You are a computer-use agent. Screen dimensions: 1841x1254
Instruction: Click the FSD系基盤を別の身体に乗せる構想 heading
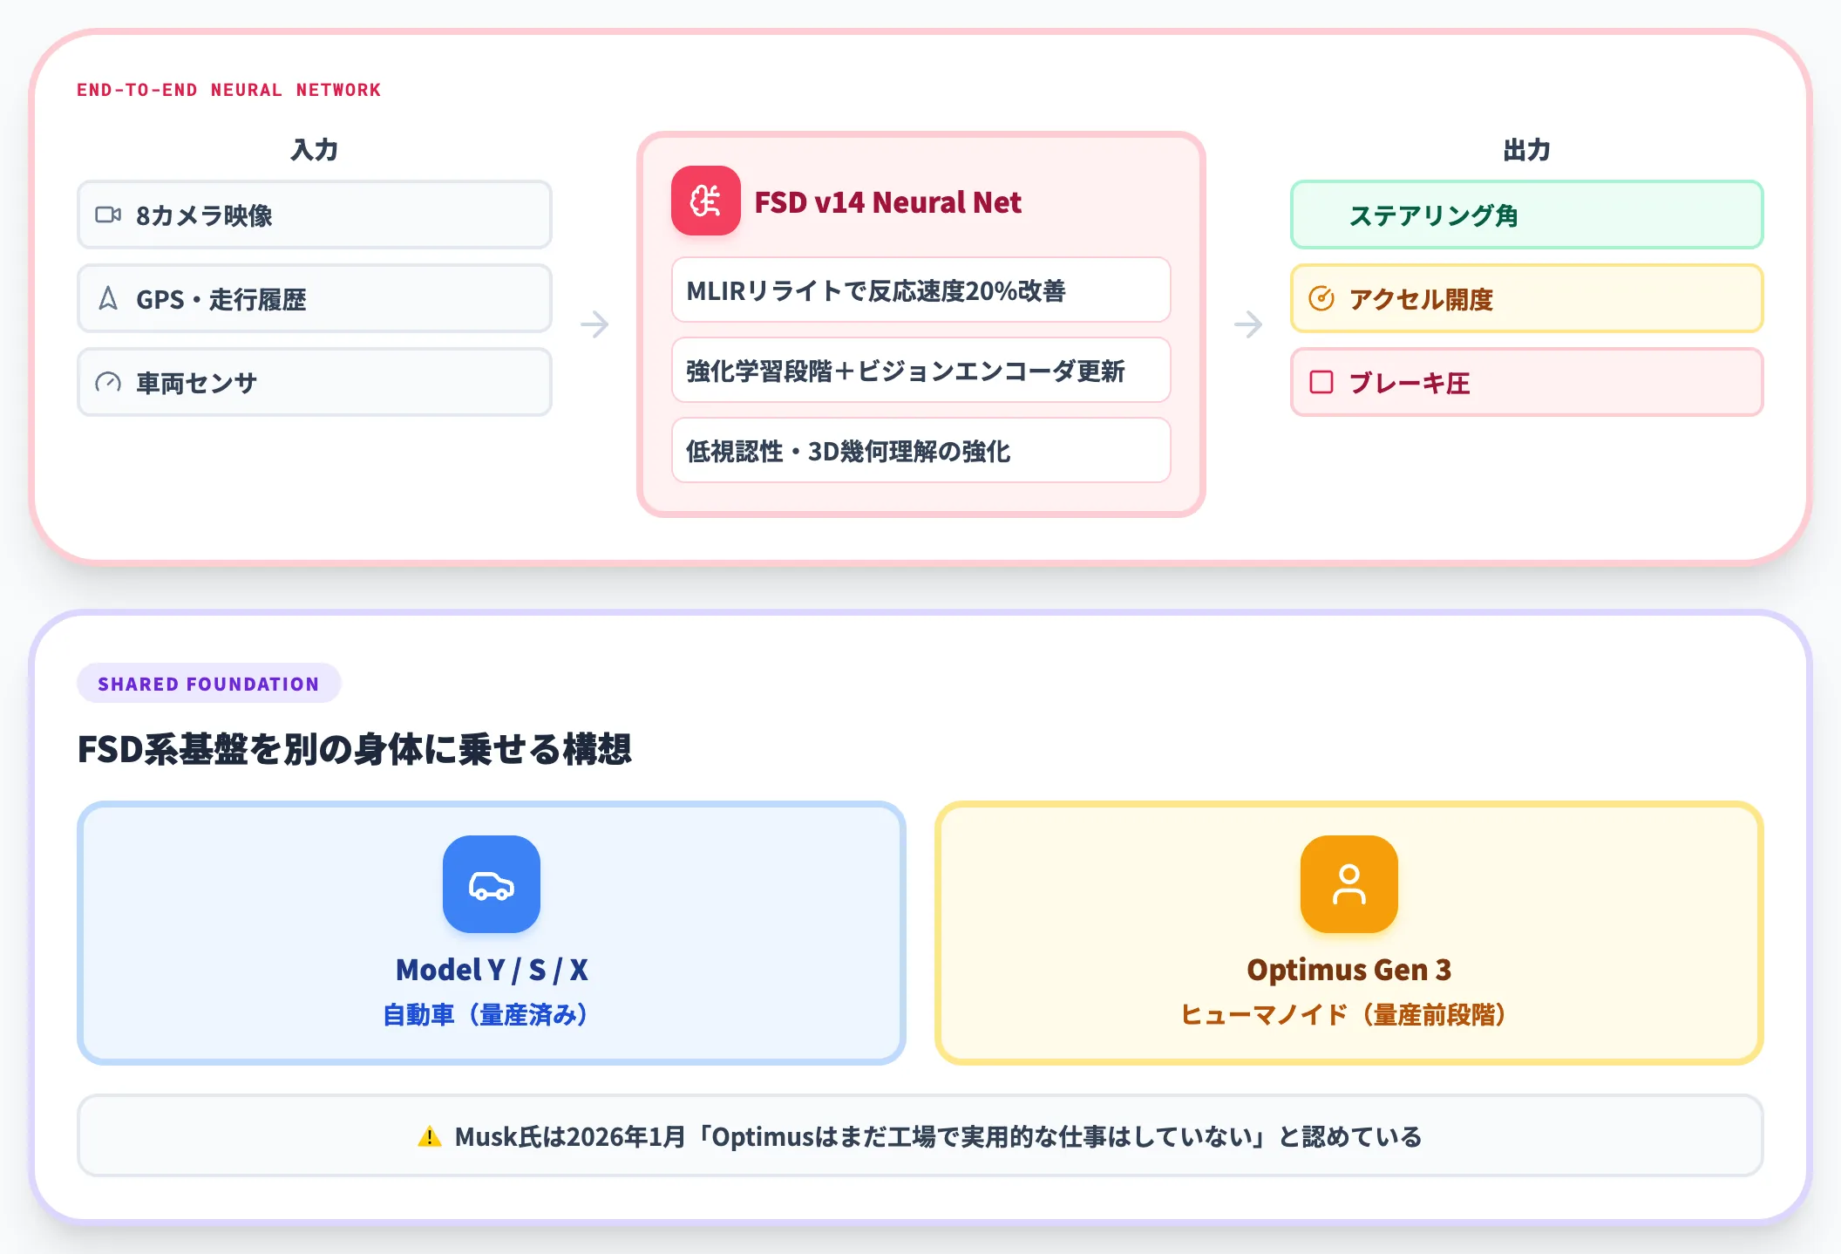355,749
